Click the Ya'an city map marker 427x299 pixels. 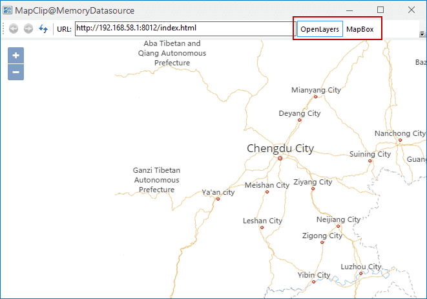pos(218,199)
